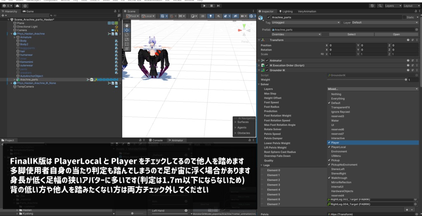The width and height of the screenshot is (422, 216).
Task: Open Transform component preset icon
Action: tap(413, 40)
